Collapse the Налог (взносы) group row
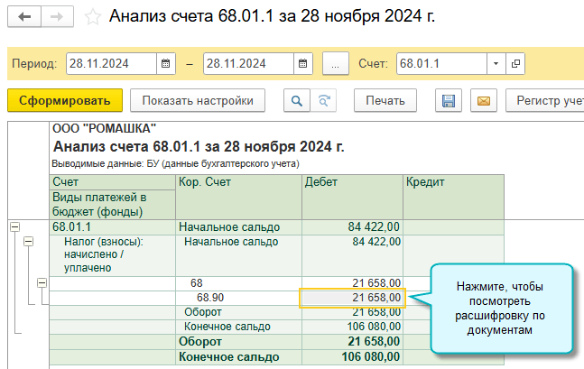The image size is (584, 369). pos(28,242)
